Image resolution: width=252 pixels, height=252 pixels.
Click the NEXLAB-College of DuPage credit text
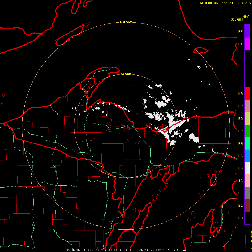tap(224, 3)
